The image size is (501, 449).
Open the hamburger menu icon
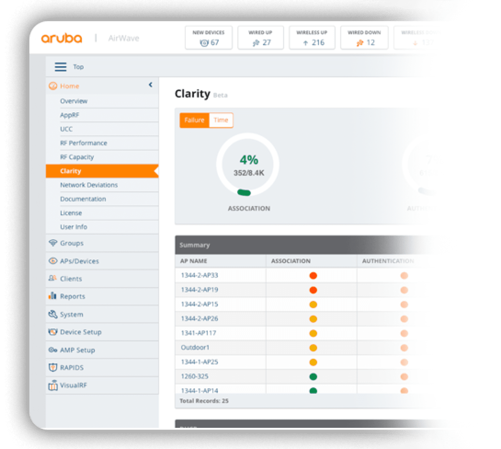[60, 67]
